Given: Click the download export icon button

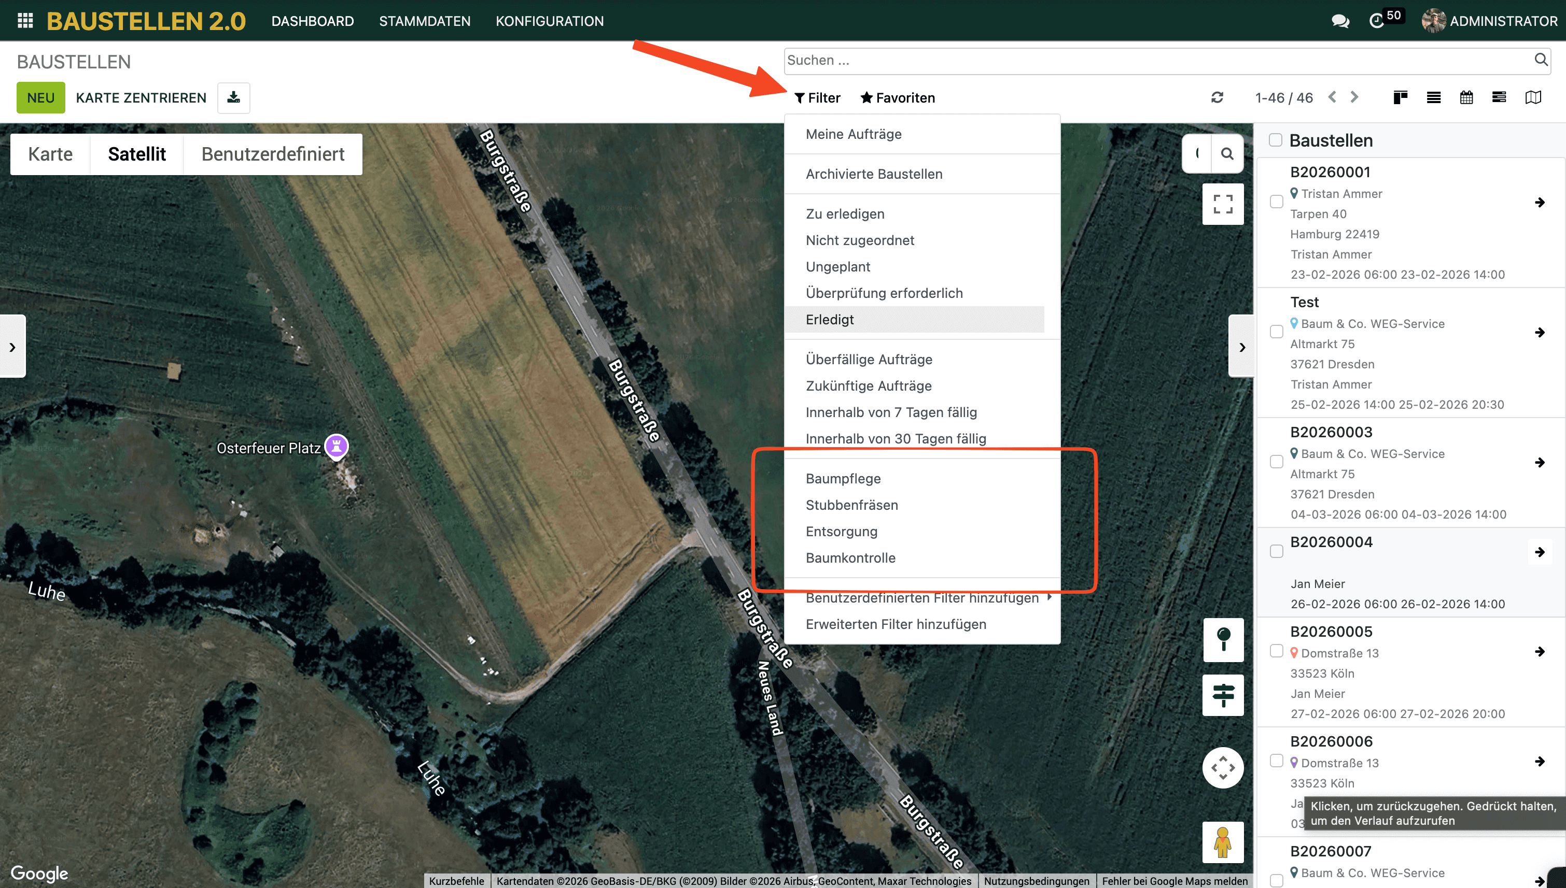Looking at the screenshot, I should point(234,97).
